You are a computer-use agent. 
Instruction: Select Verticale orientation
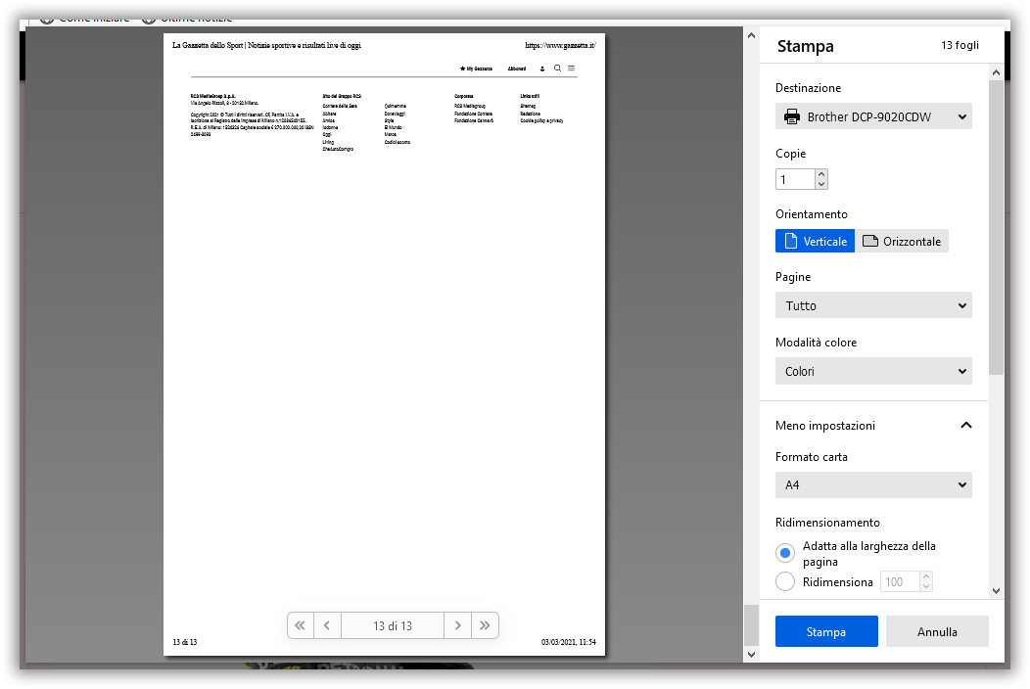click(x=816, y=241)
